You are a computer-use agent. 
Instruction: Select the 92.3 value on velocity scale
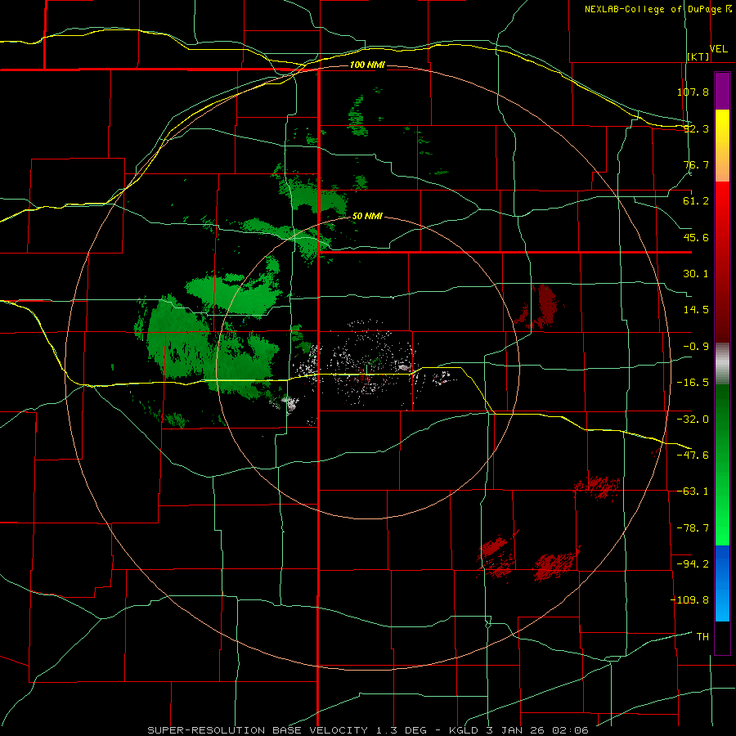pyautogui.click(x=696, y=128)
